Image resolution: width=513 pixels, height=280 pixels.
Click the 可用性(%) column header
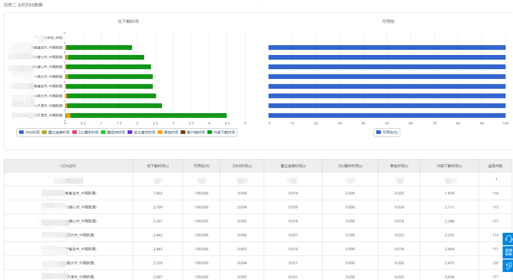tap(201, 166)
